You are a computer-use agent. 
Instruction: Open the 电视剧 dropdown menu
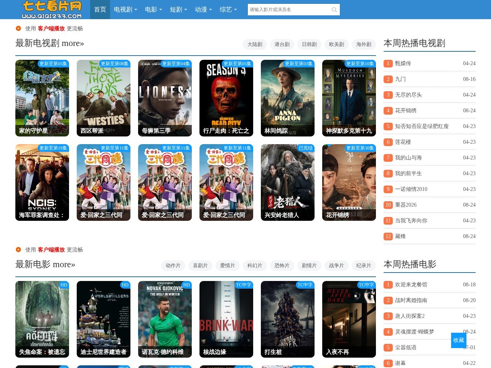click(x=125, y=10)
